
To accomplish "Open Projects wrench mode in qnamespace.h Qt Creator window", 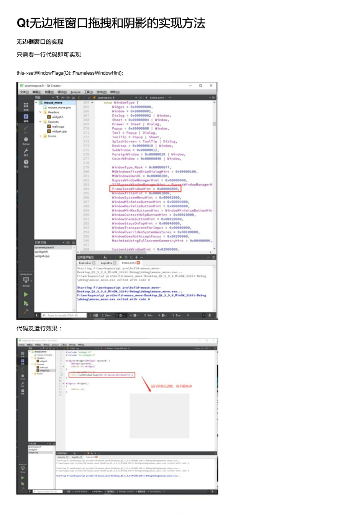I will click(26, 151).
